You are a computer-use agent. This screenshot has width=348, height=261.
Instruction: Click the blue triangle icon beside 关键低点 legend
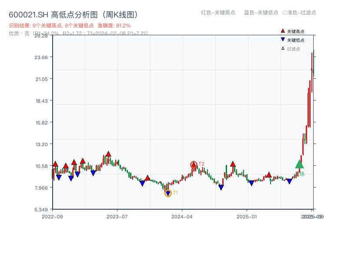[283, 40]
